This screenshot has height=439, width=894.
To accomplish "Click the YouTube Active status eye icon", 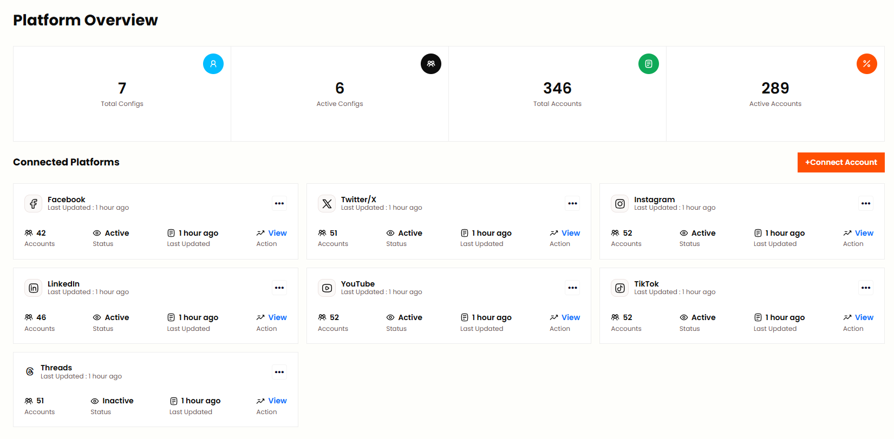I will (x=390, y=317).
